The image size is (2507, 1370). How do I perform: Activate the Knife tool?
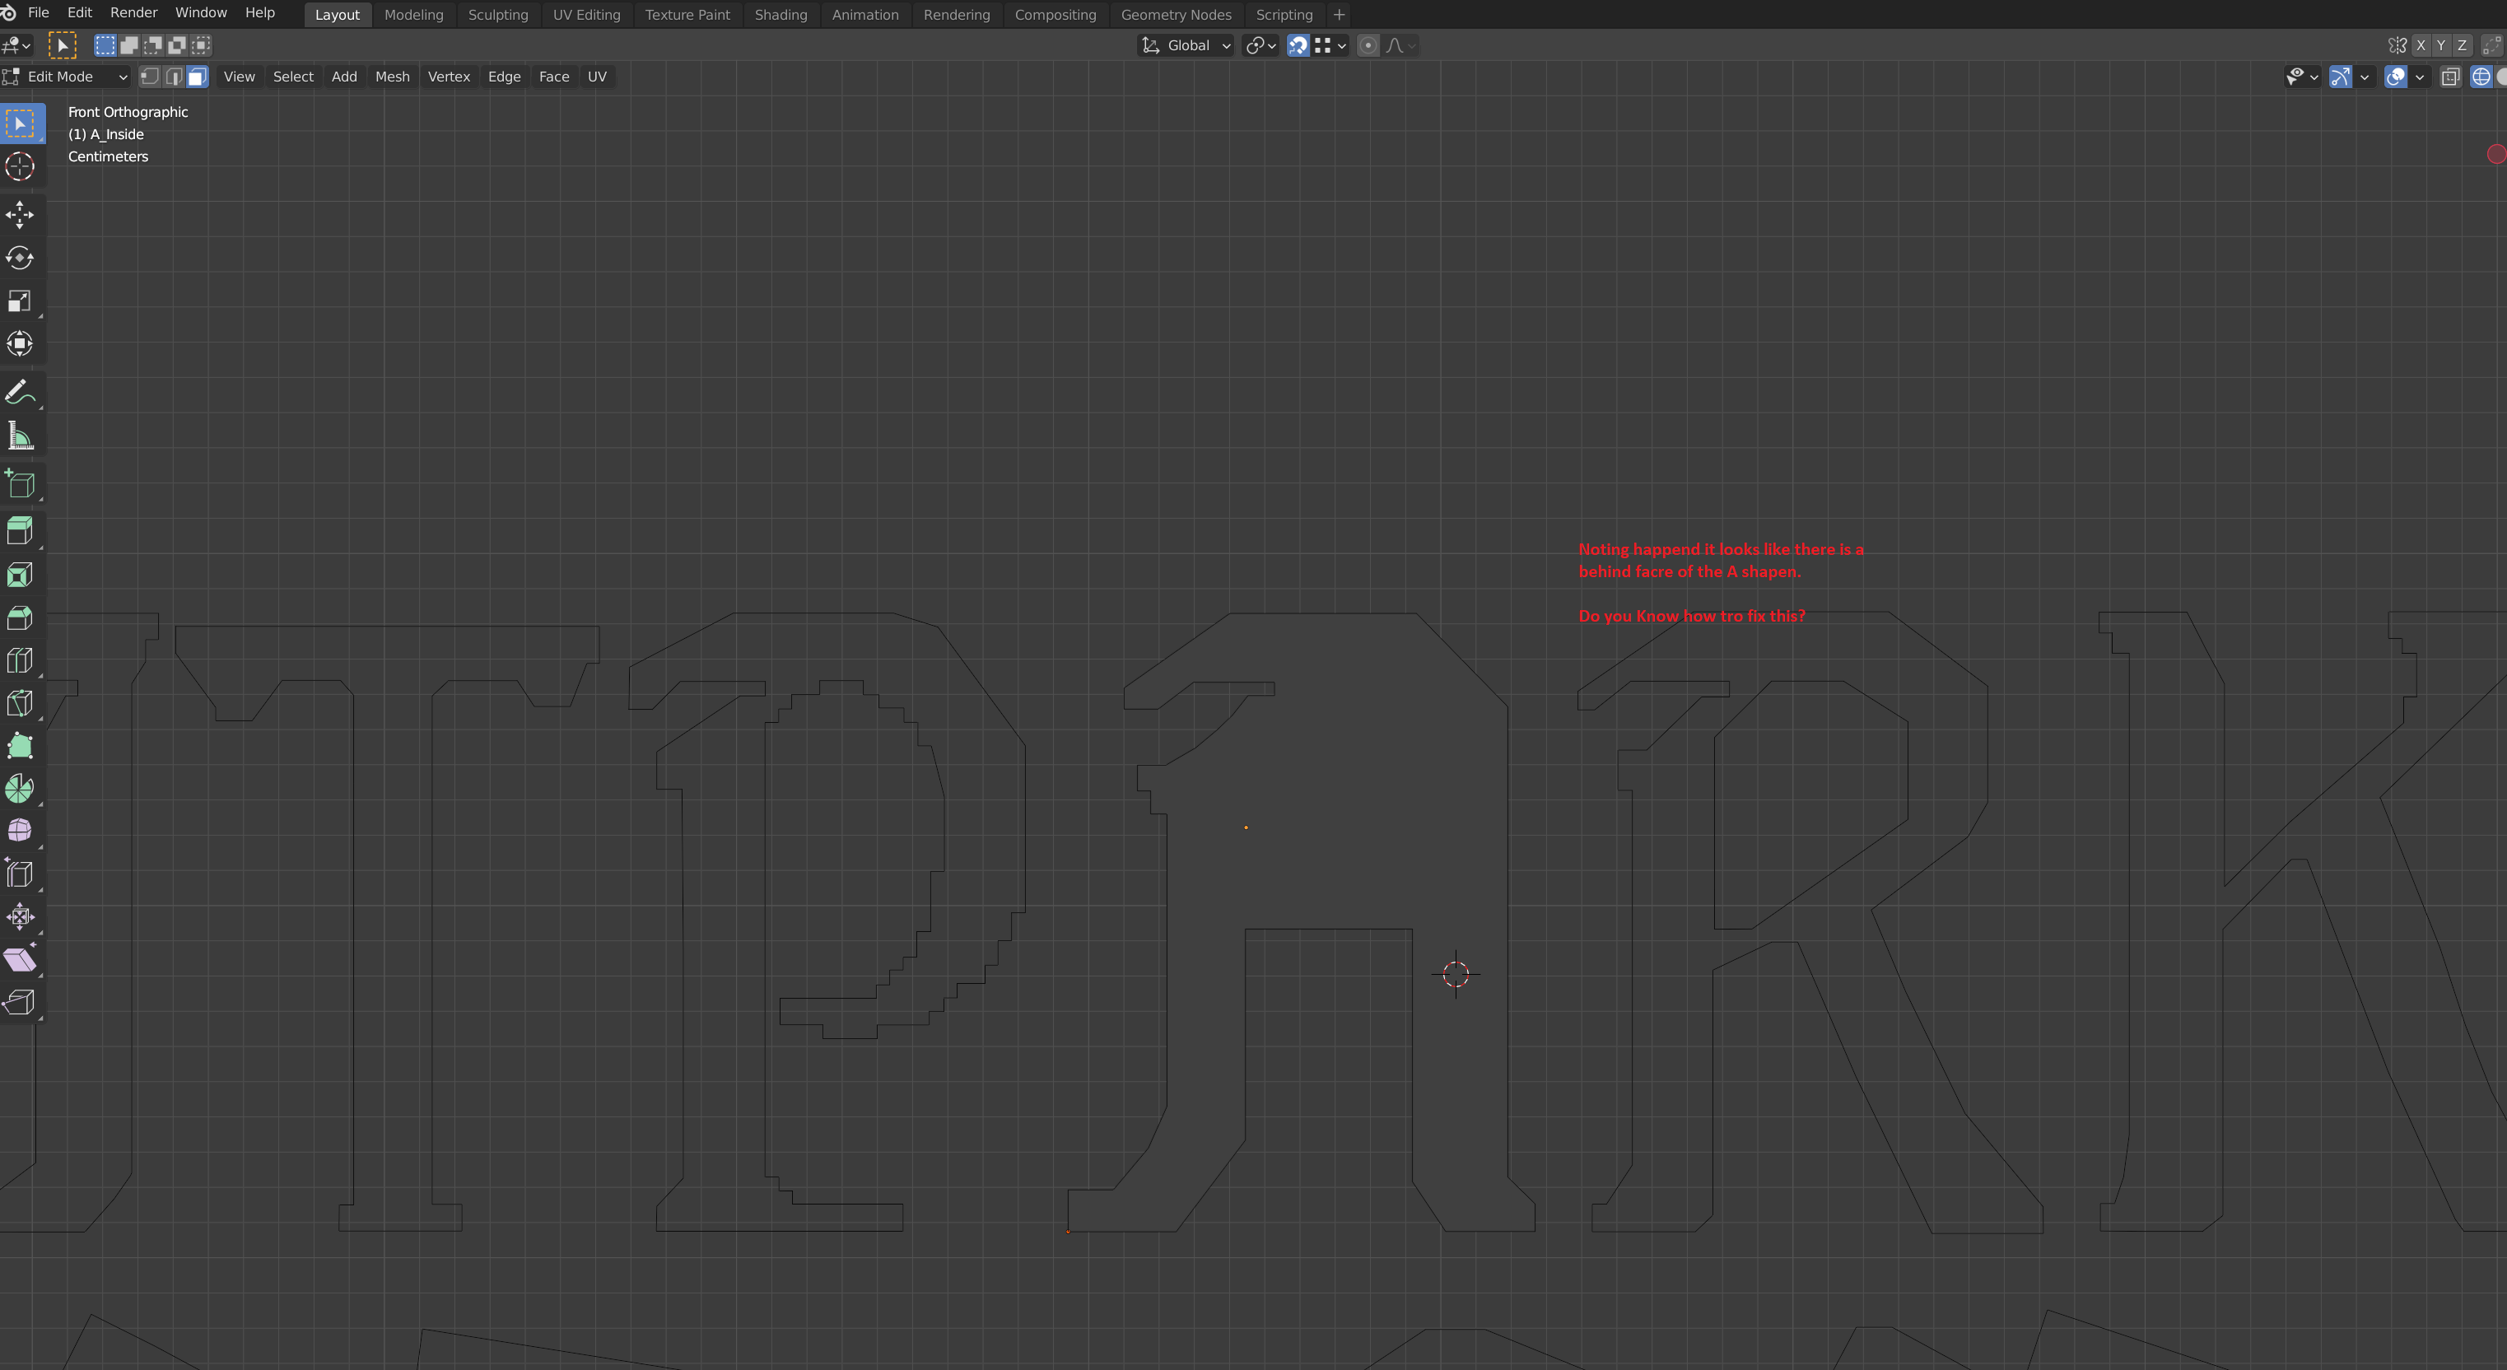click(x=20, y=703)
